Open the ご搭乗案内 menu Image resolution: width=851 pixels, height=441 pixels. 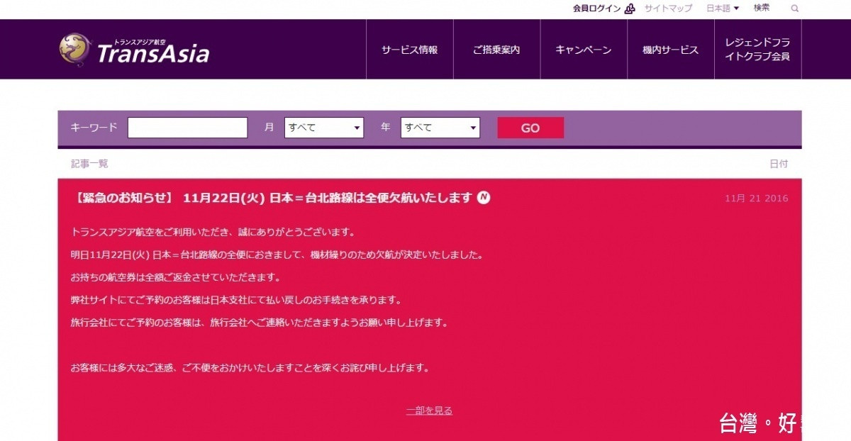496,50
